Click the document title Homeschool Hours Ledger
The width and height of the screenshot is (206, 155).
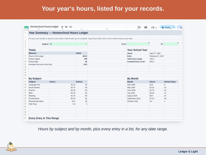tap(44, 27)
